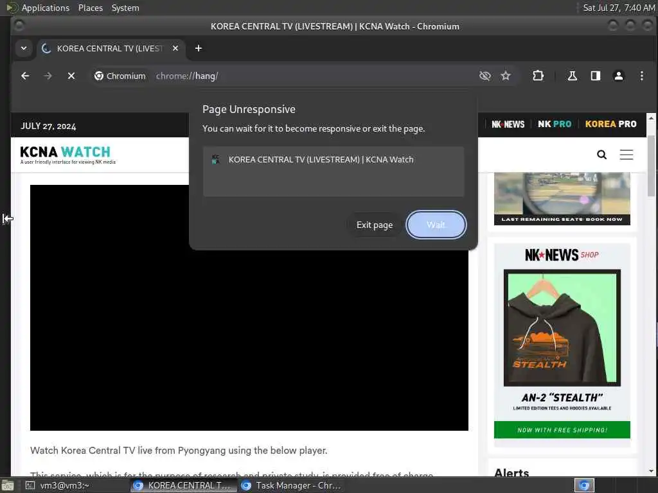Open a new tab with plus button

(x=199, y=48)
